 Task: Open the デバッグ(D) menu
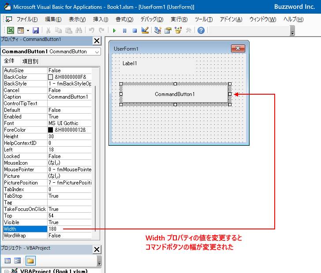(152, 19)
